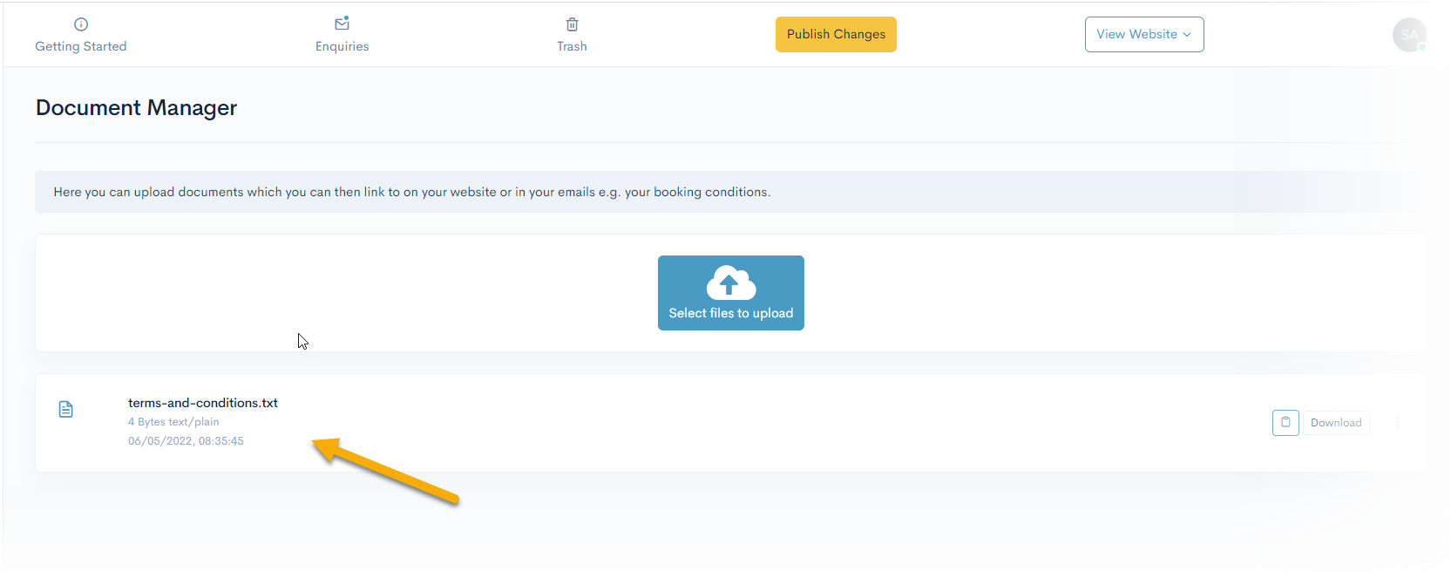Select the Enquiries menu label
This screenshot has height=572, width=1451.
coord(342,46)
